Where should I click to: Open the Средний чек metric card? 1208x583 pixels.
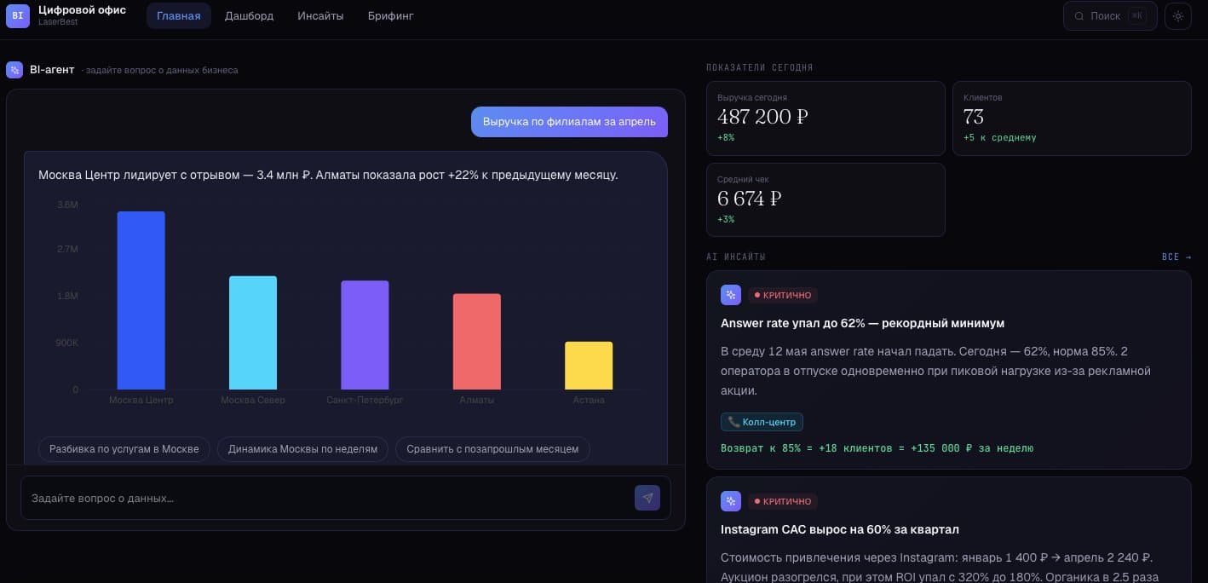point(825,200)
